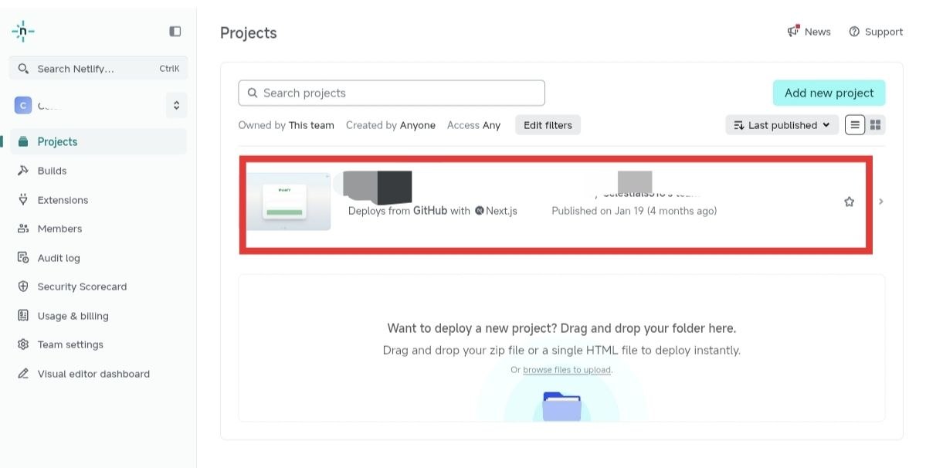Image resolution: width=926 pixels, height=468 pixels.
Task: Open Builds in sidebar
Action: pyautogui.click(x=52, y=171)
